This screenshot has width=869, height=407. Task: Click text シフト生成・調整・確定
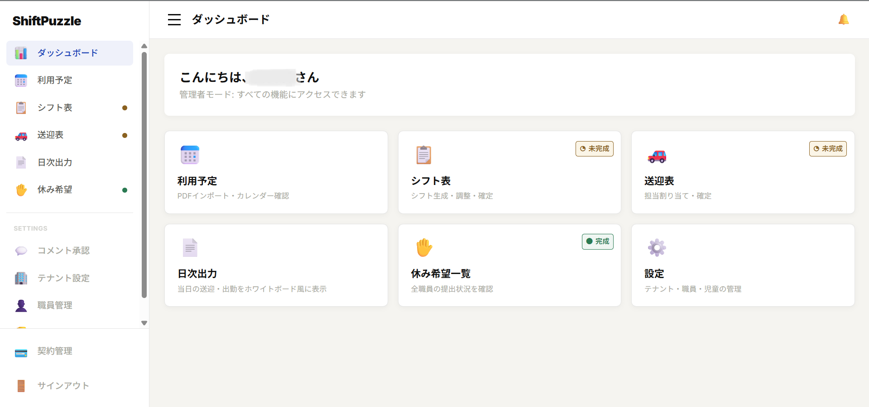click(452, 196)
